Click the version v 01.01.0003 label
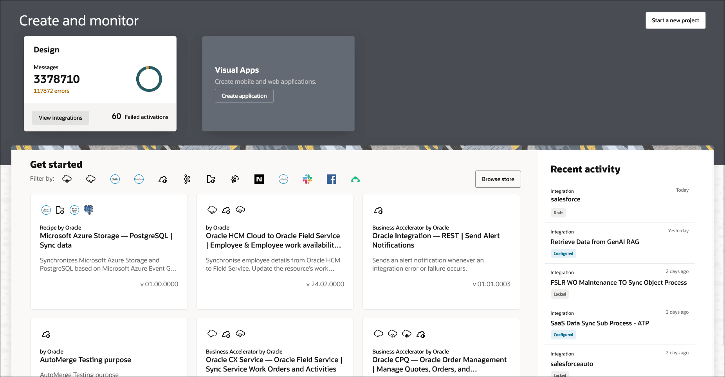The width and height of the screenshot is (725, 377). tap(492, 284)
